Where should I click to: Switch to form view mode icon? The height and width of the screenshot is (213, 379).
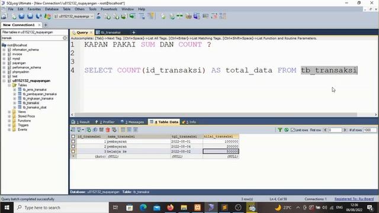pos(129,130)
